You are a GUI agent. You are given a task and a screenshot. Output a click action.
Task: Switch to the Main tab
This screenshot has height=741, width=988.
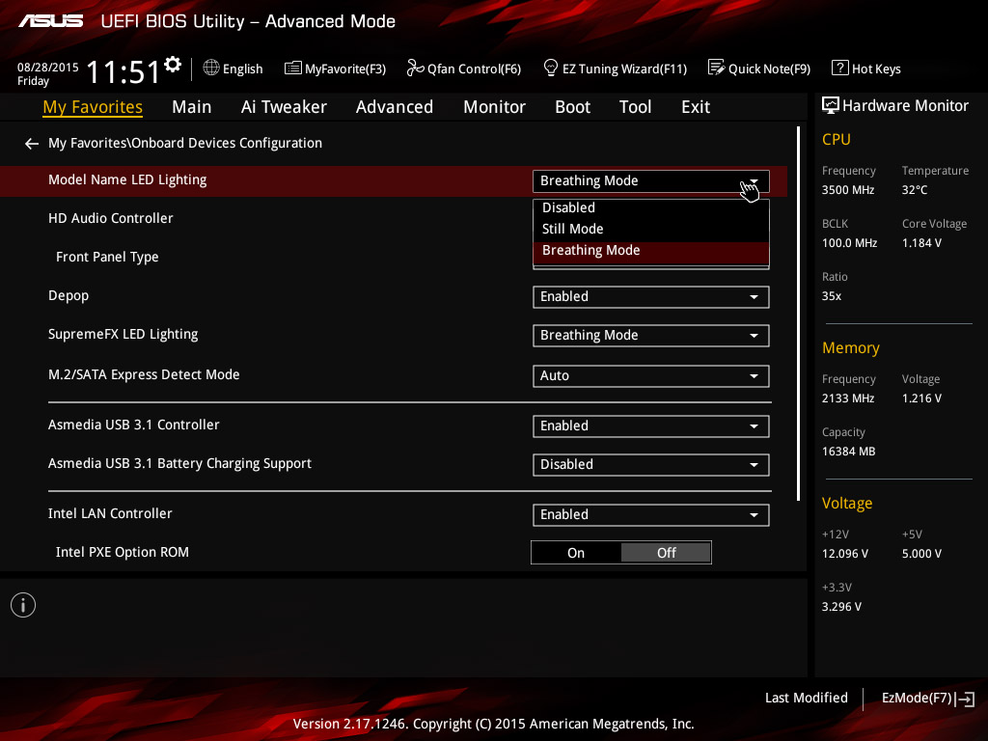[x=192, y=107]
